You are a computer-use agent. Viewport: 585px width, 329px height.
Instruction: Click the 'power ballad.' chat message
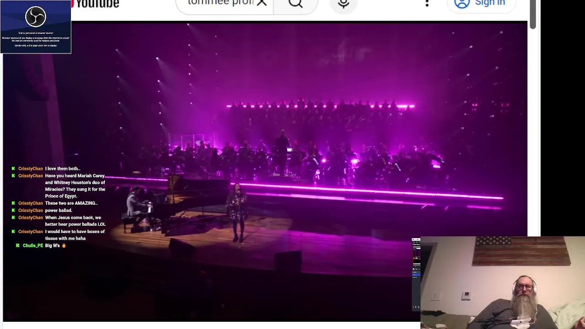(x=58, y=211)
